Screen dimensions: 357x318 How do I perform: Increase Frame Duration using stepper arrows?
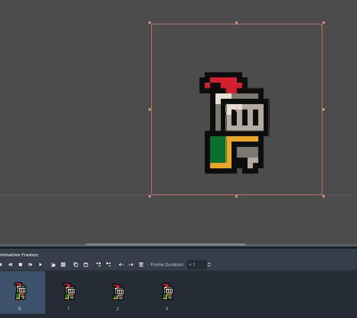point(209,263)
